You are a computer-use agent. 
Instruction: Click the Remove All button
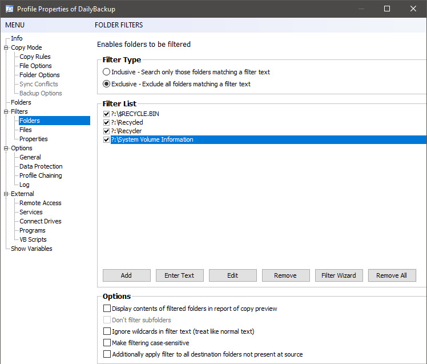pos(392,275)
